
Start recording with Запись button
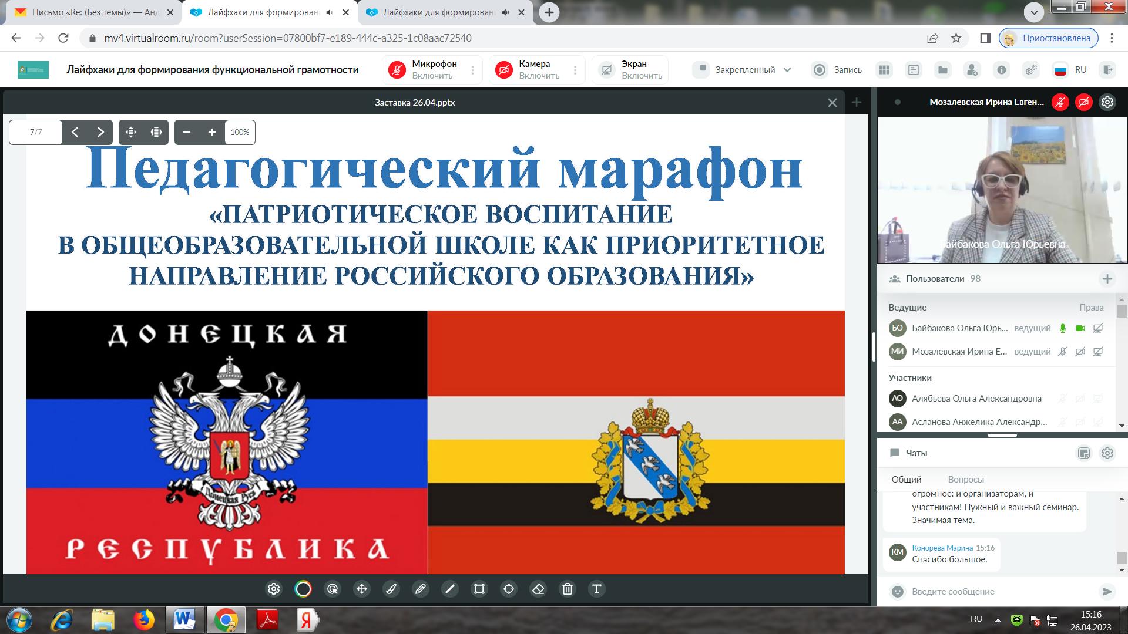pos(837,70)
